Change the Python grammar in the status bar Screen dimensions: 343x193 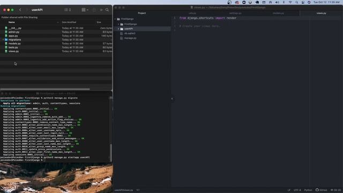(x=308, y=190)
